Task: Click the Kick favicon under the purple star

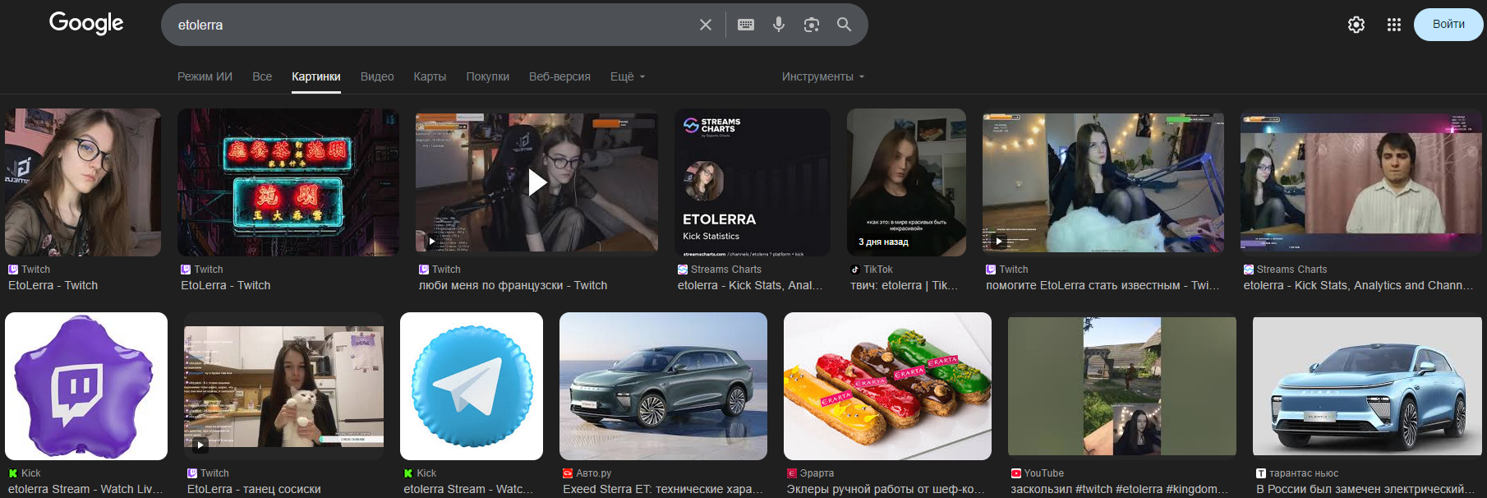Action: pyautogui.click(x=13, y=473)
